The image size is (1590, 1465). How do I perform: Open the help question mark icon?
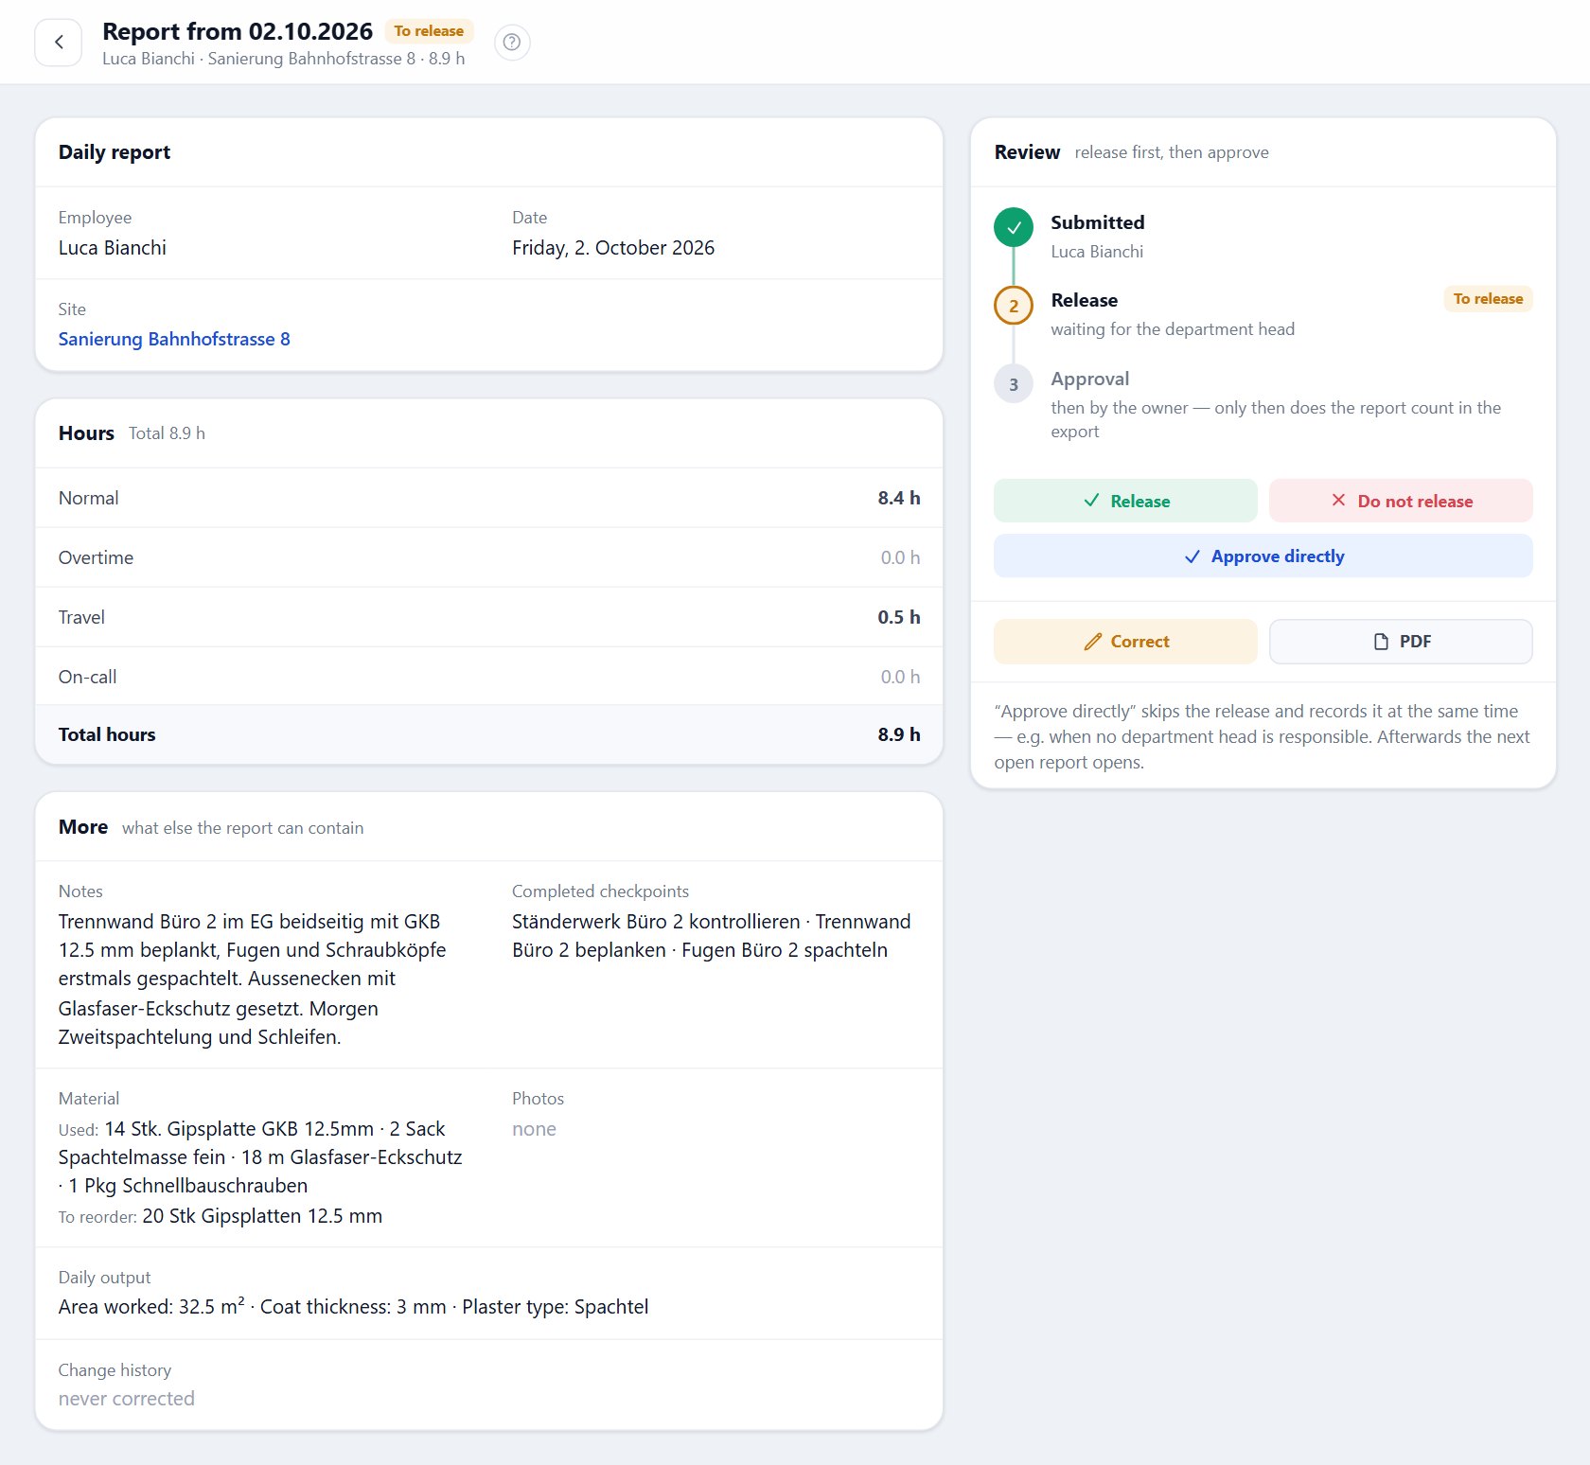pyautogui.click(x=512, y=43)
